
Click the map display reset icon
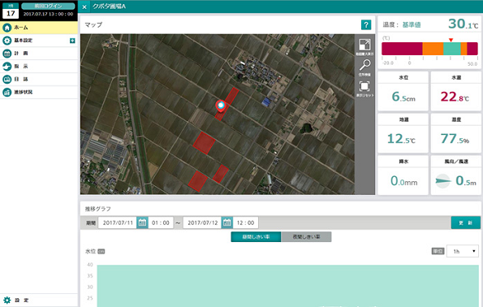(364, 89)
